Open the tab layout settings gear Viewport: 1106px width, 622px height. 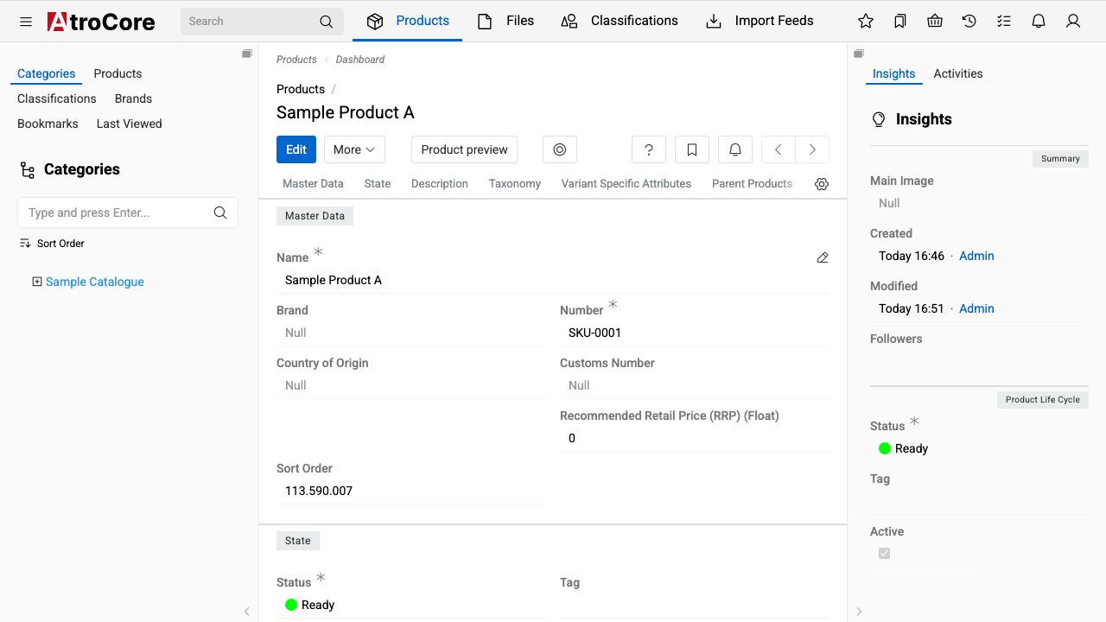point(822,184)
